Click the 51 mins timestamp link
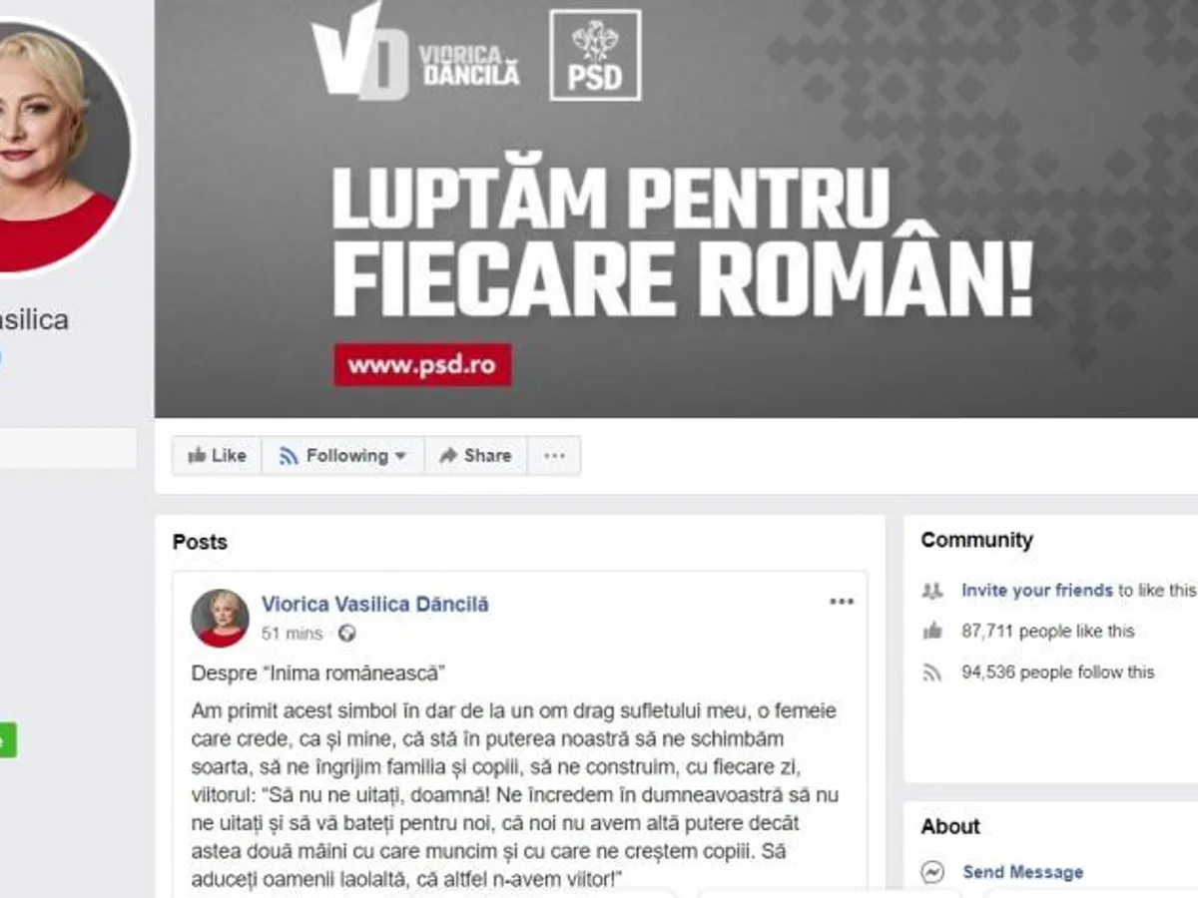 pyautogui.click(x=293, y=634)
